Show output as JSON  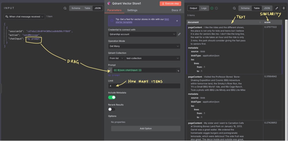pyautogui.click(x=267, y=8)
